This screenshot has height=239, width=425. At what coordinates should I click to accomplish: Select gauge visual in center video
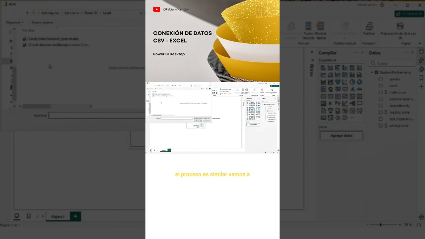[259, 110]
